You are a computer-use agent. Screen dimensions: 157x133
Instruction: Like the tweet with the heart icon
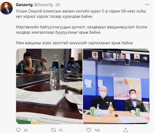point(89,130)
